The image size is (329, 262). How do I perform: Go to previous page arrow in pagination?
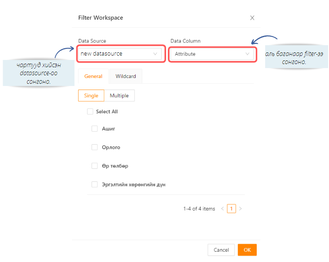coord(222,209)
